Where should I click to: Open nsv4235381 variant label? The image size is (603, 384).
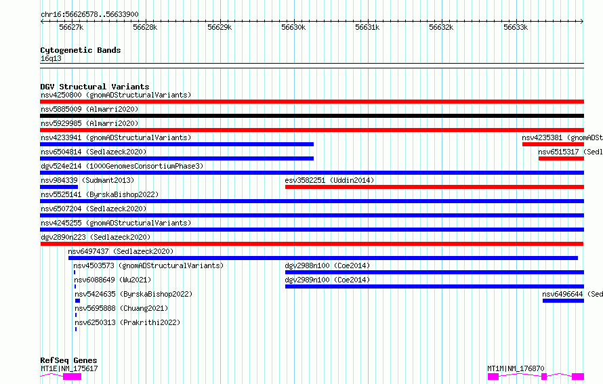click(562, 137)
